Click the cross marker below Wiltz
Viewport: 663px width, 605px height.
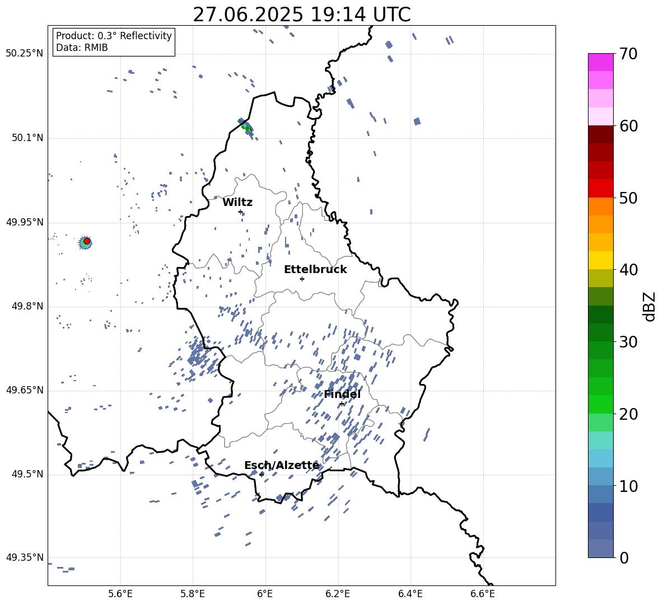240,212
